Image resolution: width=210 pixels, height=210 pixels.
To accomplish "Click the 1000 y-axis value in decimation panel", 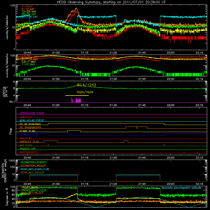I will click(12, 161).
